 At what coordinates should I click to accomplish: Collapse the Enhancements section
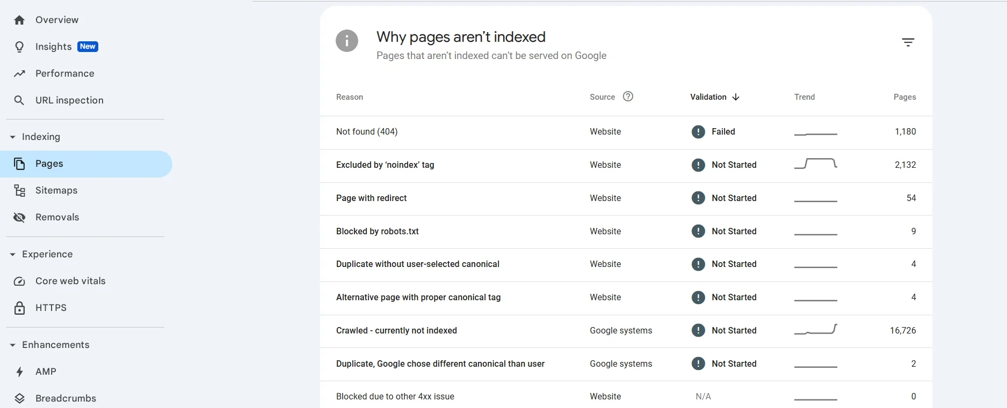click(x=12, y=345)
